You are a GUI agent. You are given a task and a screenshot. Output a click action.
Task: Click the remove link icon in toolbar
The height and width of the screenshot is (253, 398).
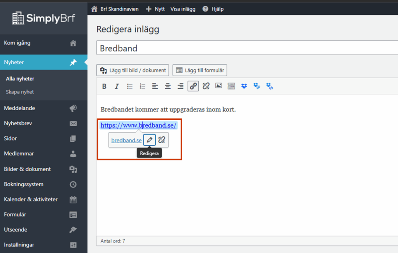pyautogui.click(x=206, y=86)
